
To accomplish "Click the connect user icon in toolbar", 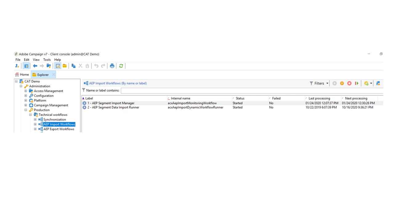I will point(17,66).
